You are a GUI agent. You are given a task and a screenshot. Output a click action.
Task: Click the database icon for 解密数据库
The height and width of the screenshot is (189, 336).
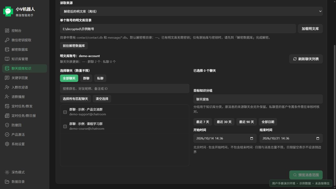(7, 50)
